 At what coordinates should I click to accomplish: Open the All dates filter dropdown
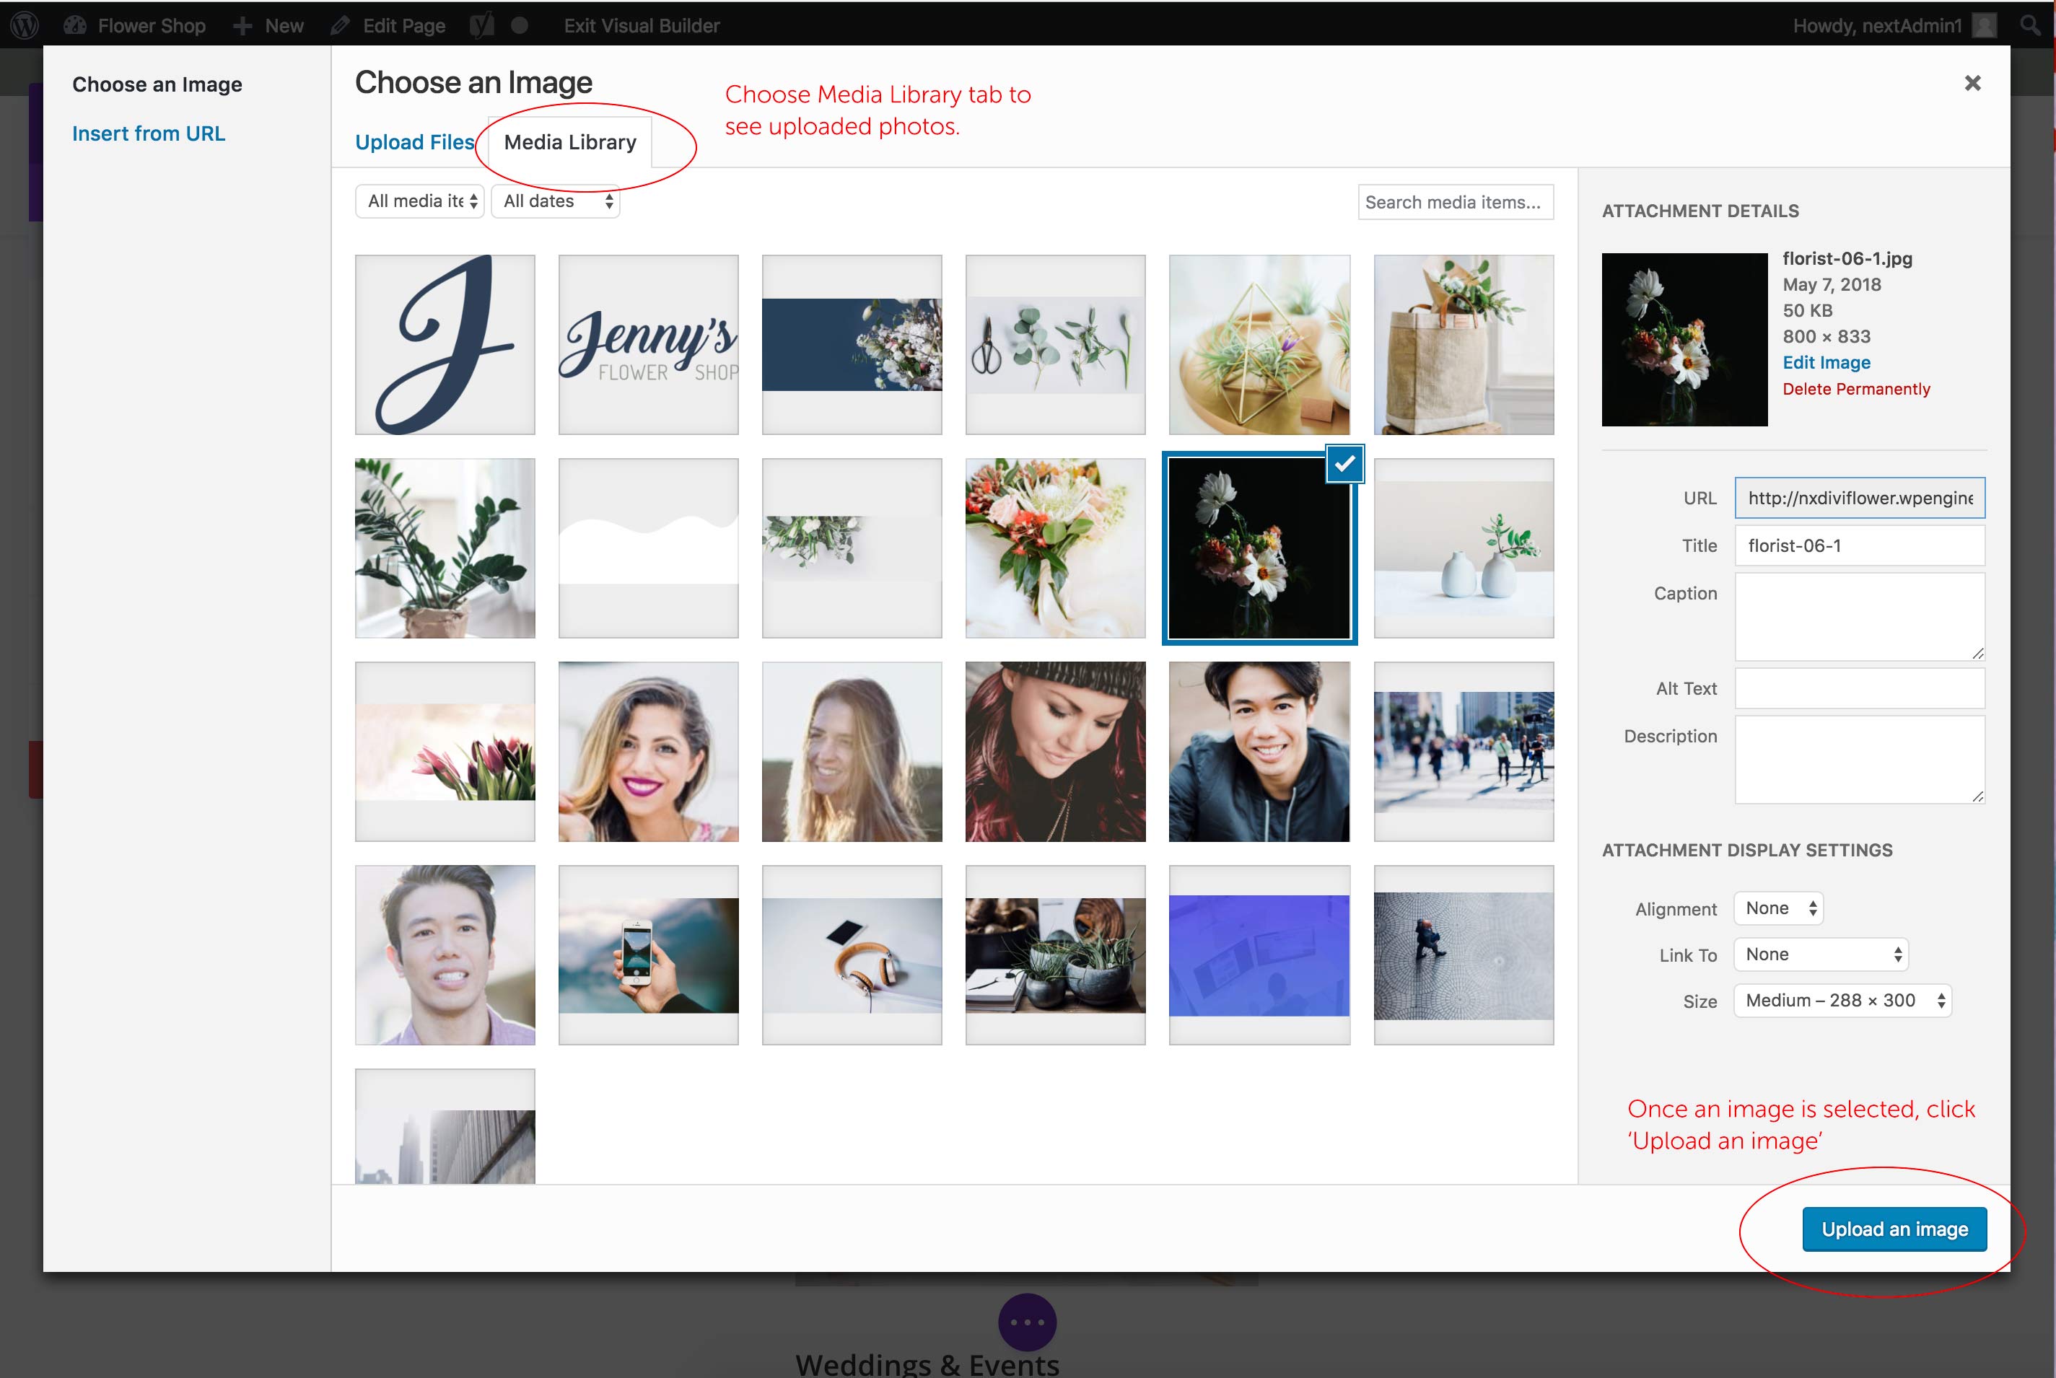556,201
